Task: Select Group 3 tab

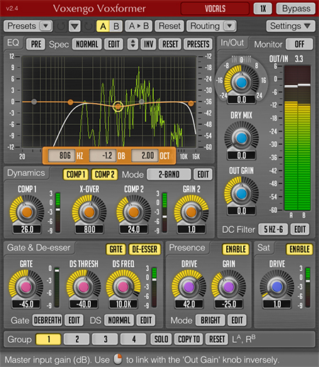Action: coord(105,339)
